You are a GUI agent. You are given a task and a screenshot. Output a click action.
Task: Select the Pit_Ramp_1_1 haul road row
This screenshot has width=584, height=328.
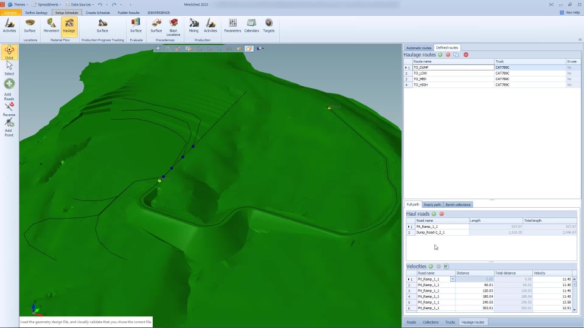pos(492,227)
